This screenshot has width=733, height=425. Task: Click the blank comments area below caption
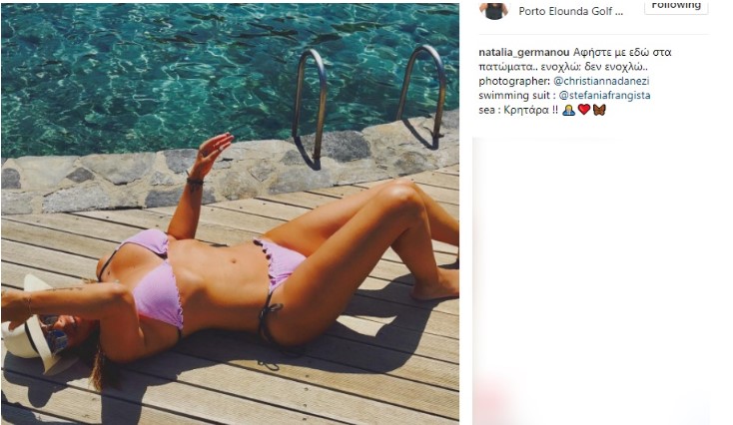coord(591,280)
